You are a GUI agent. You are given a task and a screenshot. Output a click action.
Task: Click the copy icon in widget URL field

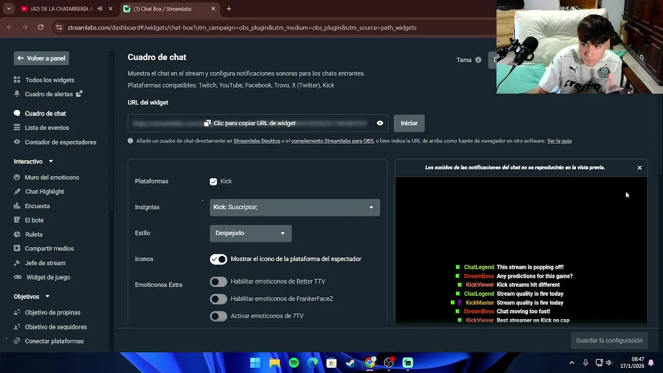(x=208, y=123)
